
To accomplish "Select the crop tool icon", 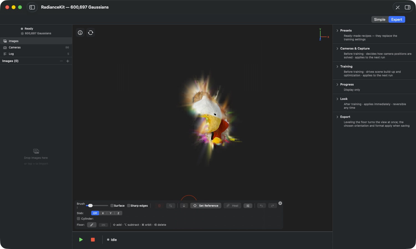I will pos(171,206).
